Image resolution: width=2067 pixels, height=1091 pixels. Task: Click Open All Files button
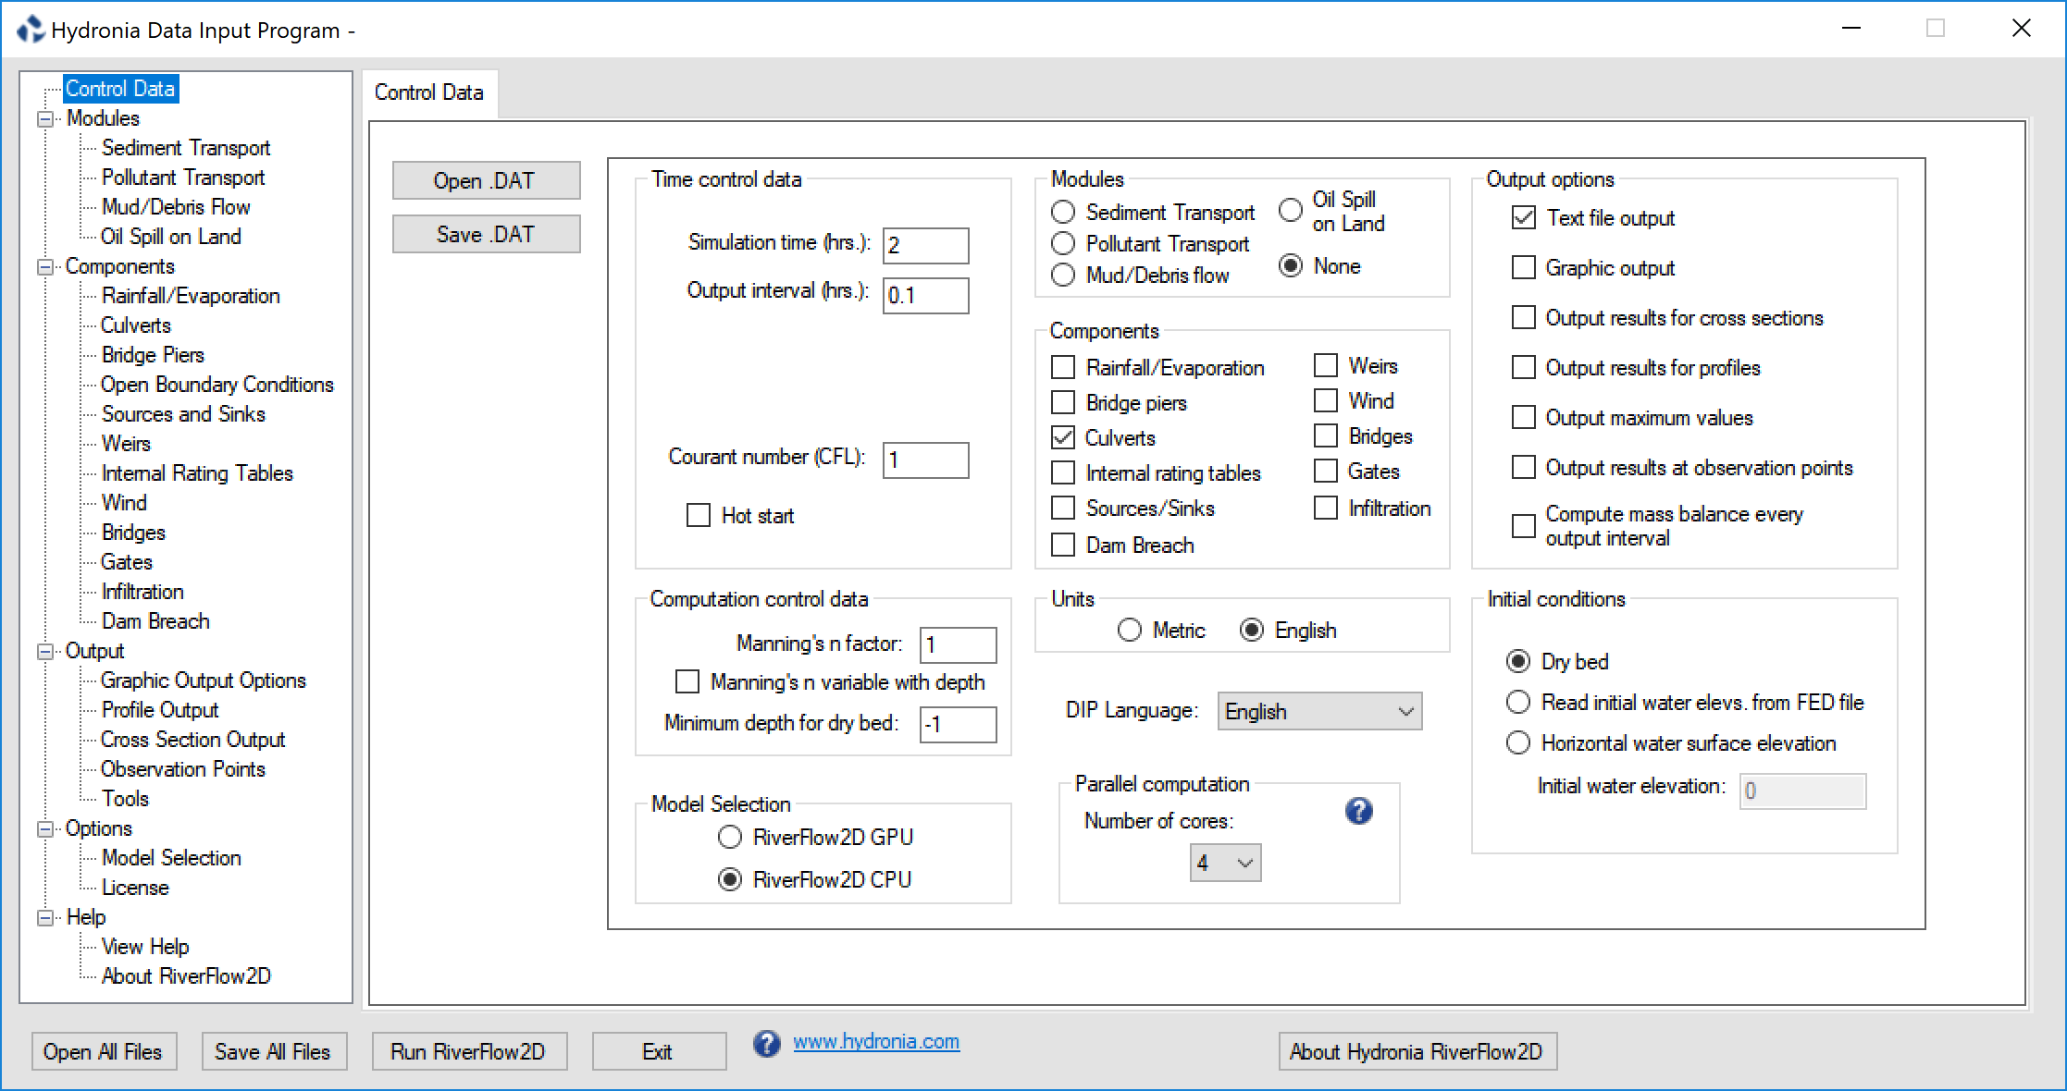pos(103,1051)
